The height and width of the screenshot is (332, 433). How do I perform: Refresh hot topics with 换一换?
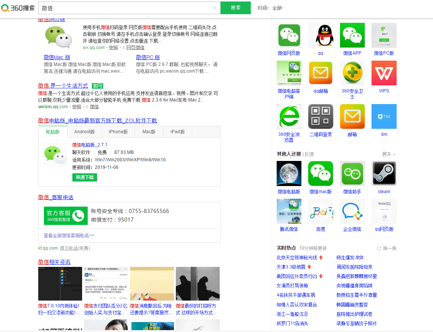click(387, 248)
